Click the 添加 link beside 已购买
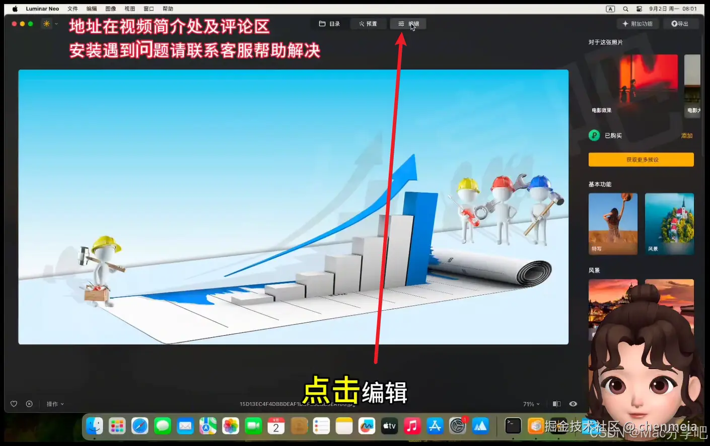 (687, 135)
